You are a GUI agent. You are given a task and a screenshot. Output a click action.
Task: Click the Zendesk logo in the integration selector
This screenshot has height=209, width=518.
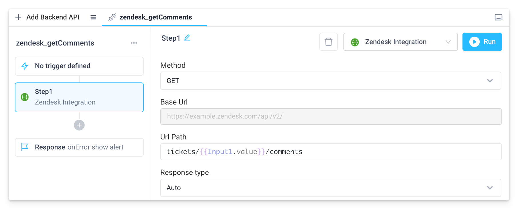[355, 42]
